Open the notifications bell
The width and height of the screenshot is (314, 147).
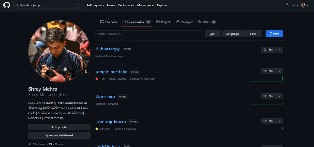coord(287,5)
